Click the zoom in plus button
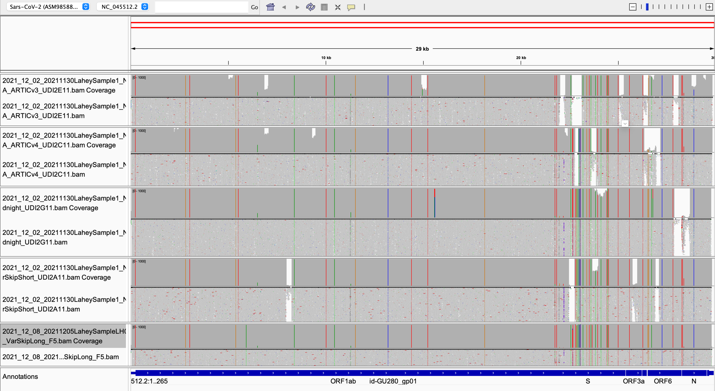Image resolution: width=715 pixels, height=391 pixels. (709, 7)
